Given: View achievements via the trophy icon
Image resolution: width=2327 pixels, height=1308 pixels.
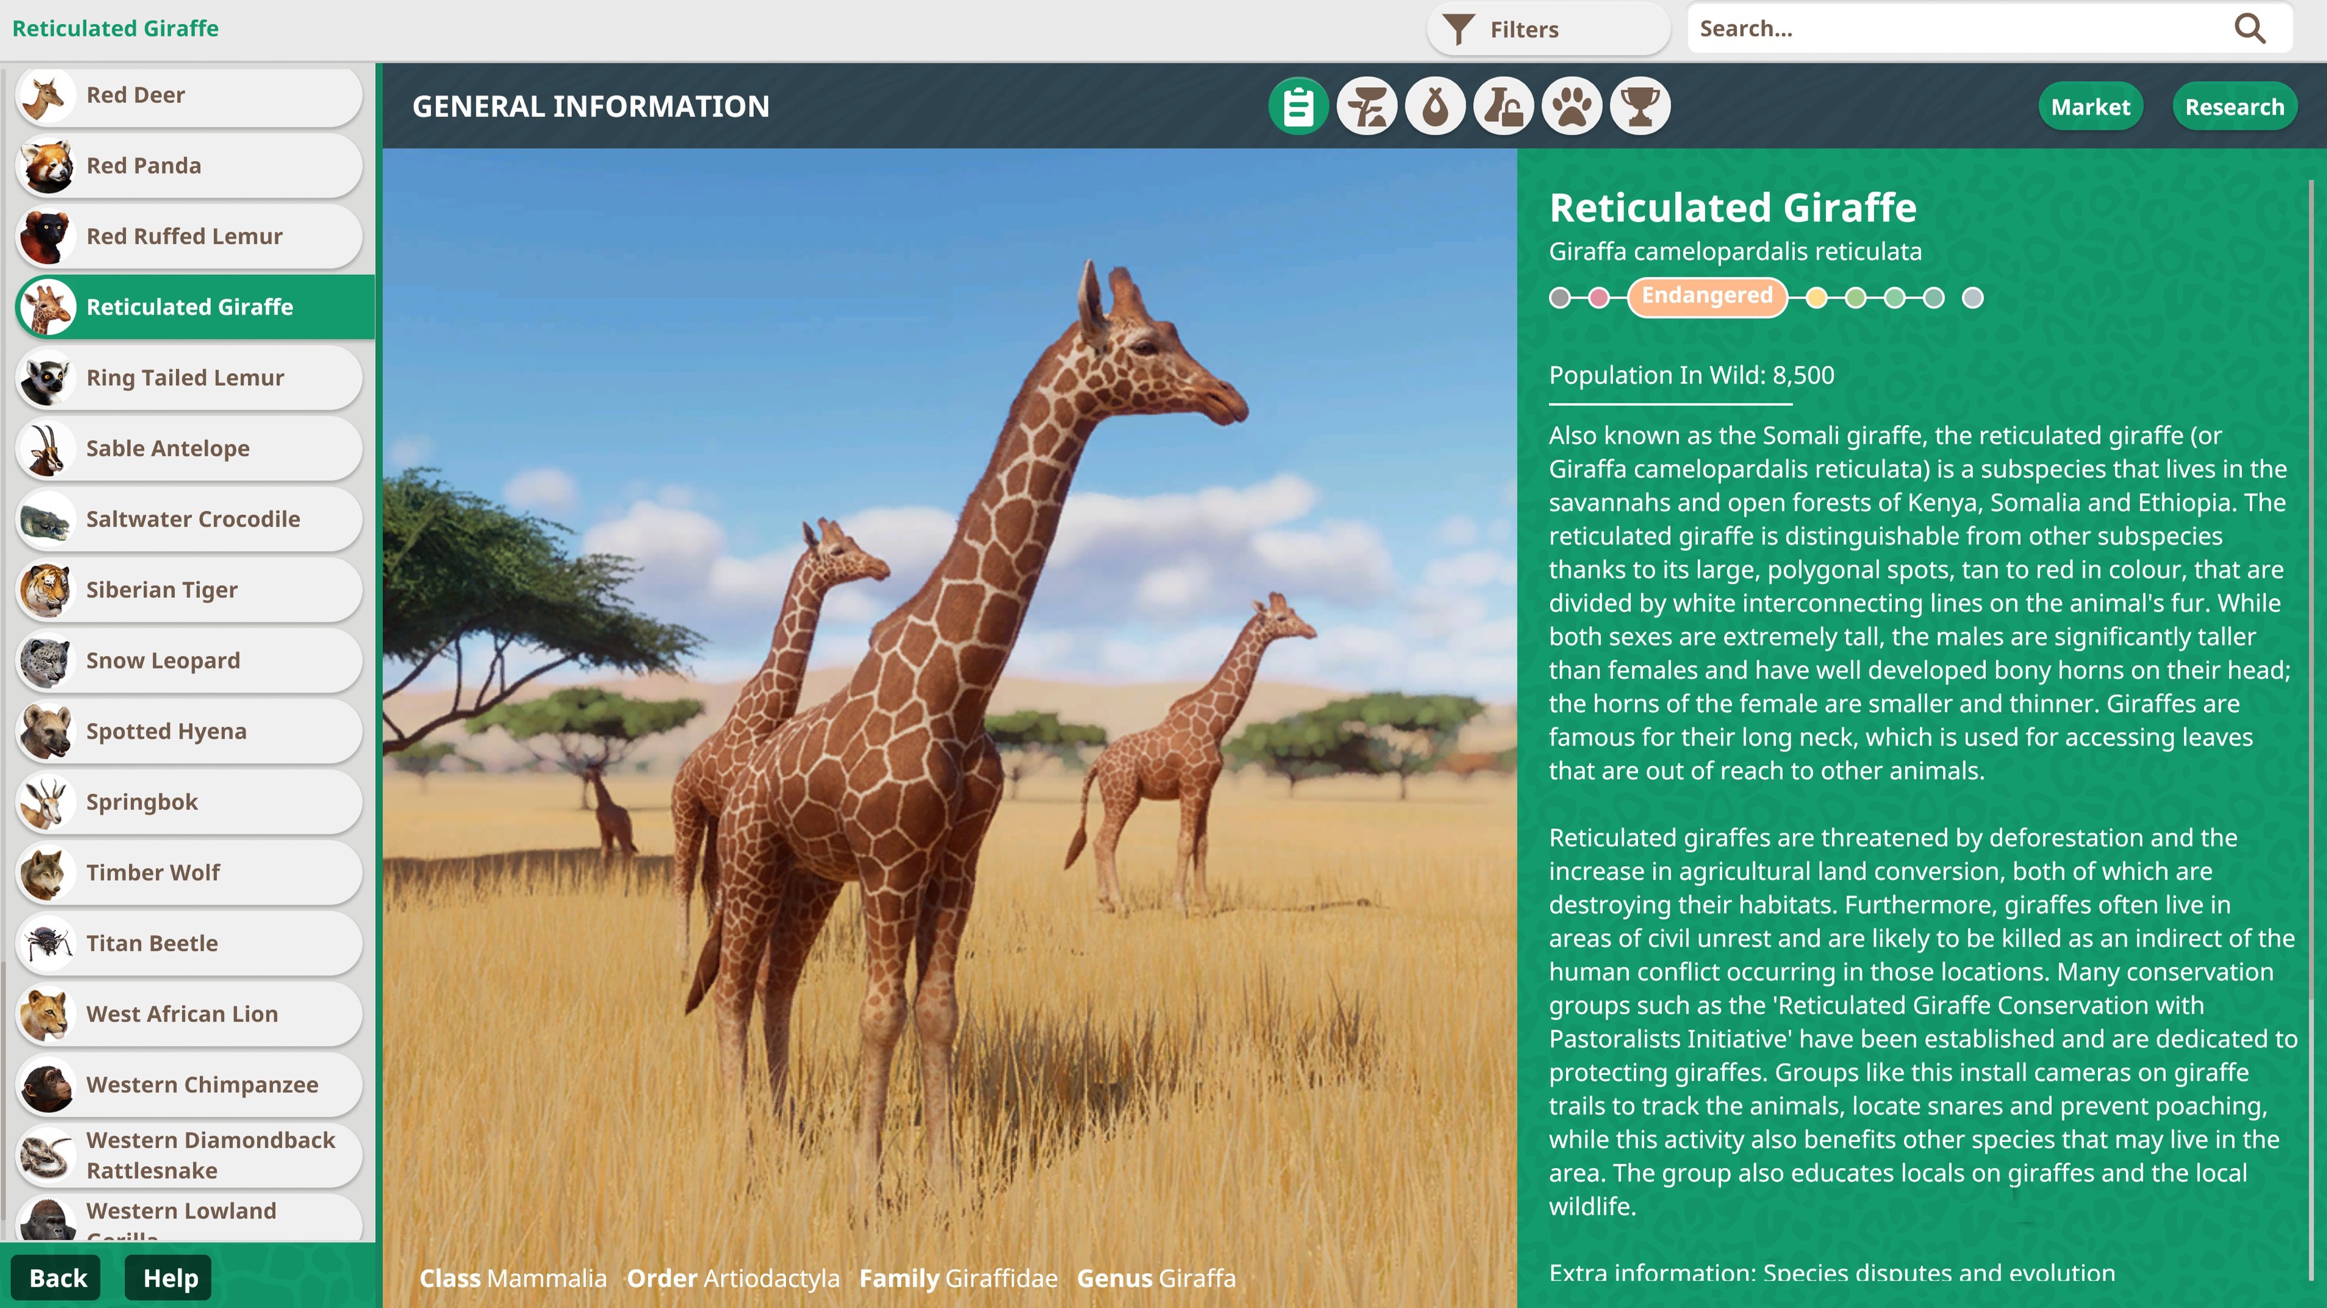Looking at the screenshot, I should point(1642,105).
